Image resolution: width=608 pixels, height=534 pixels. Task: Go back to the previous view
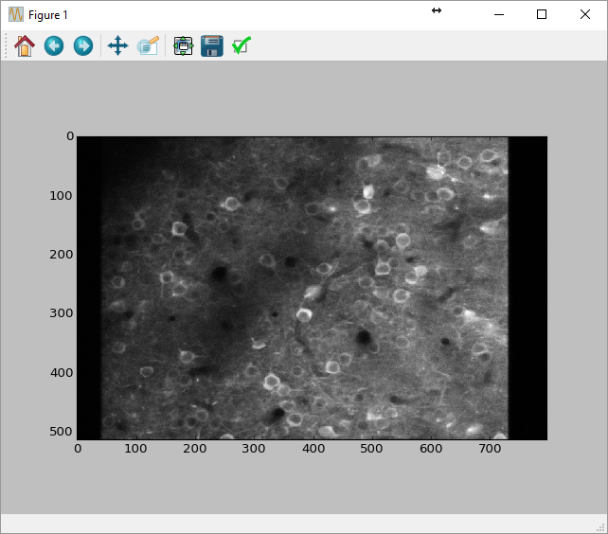(54, 45)
